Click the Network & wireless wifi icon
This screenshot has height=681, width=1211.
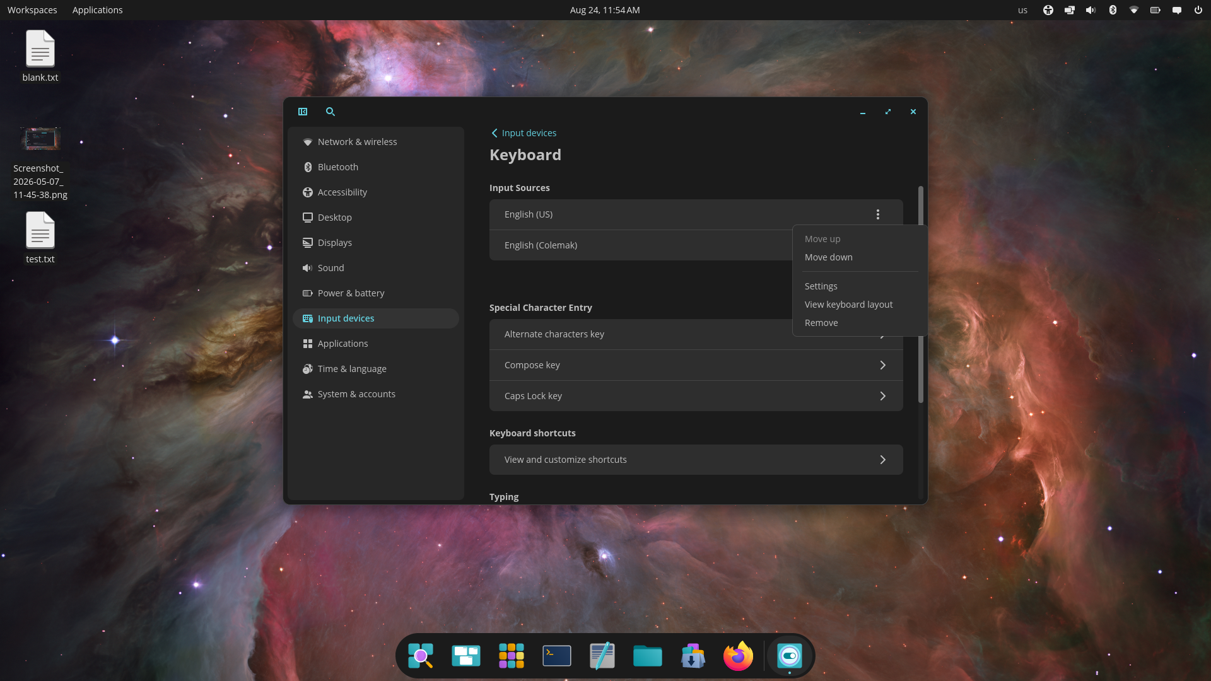coord(307,142)
